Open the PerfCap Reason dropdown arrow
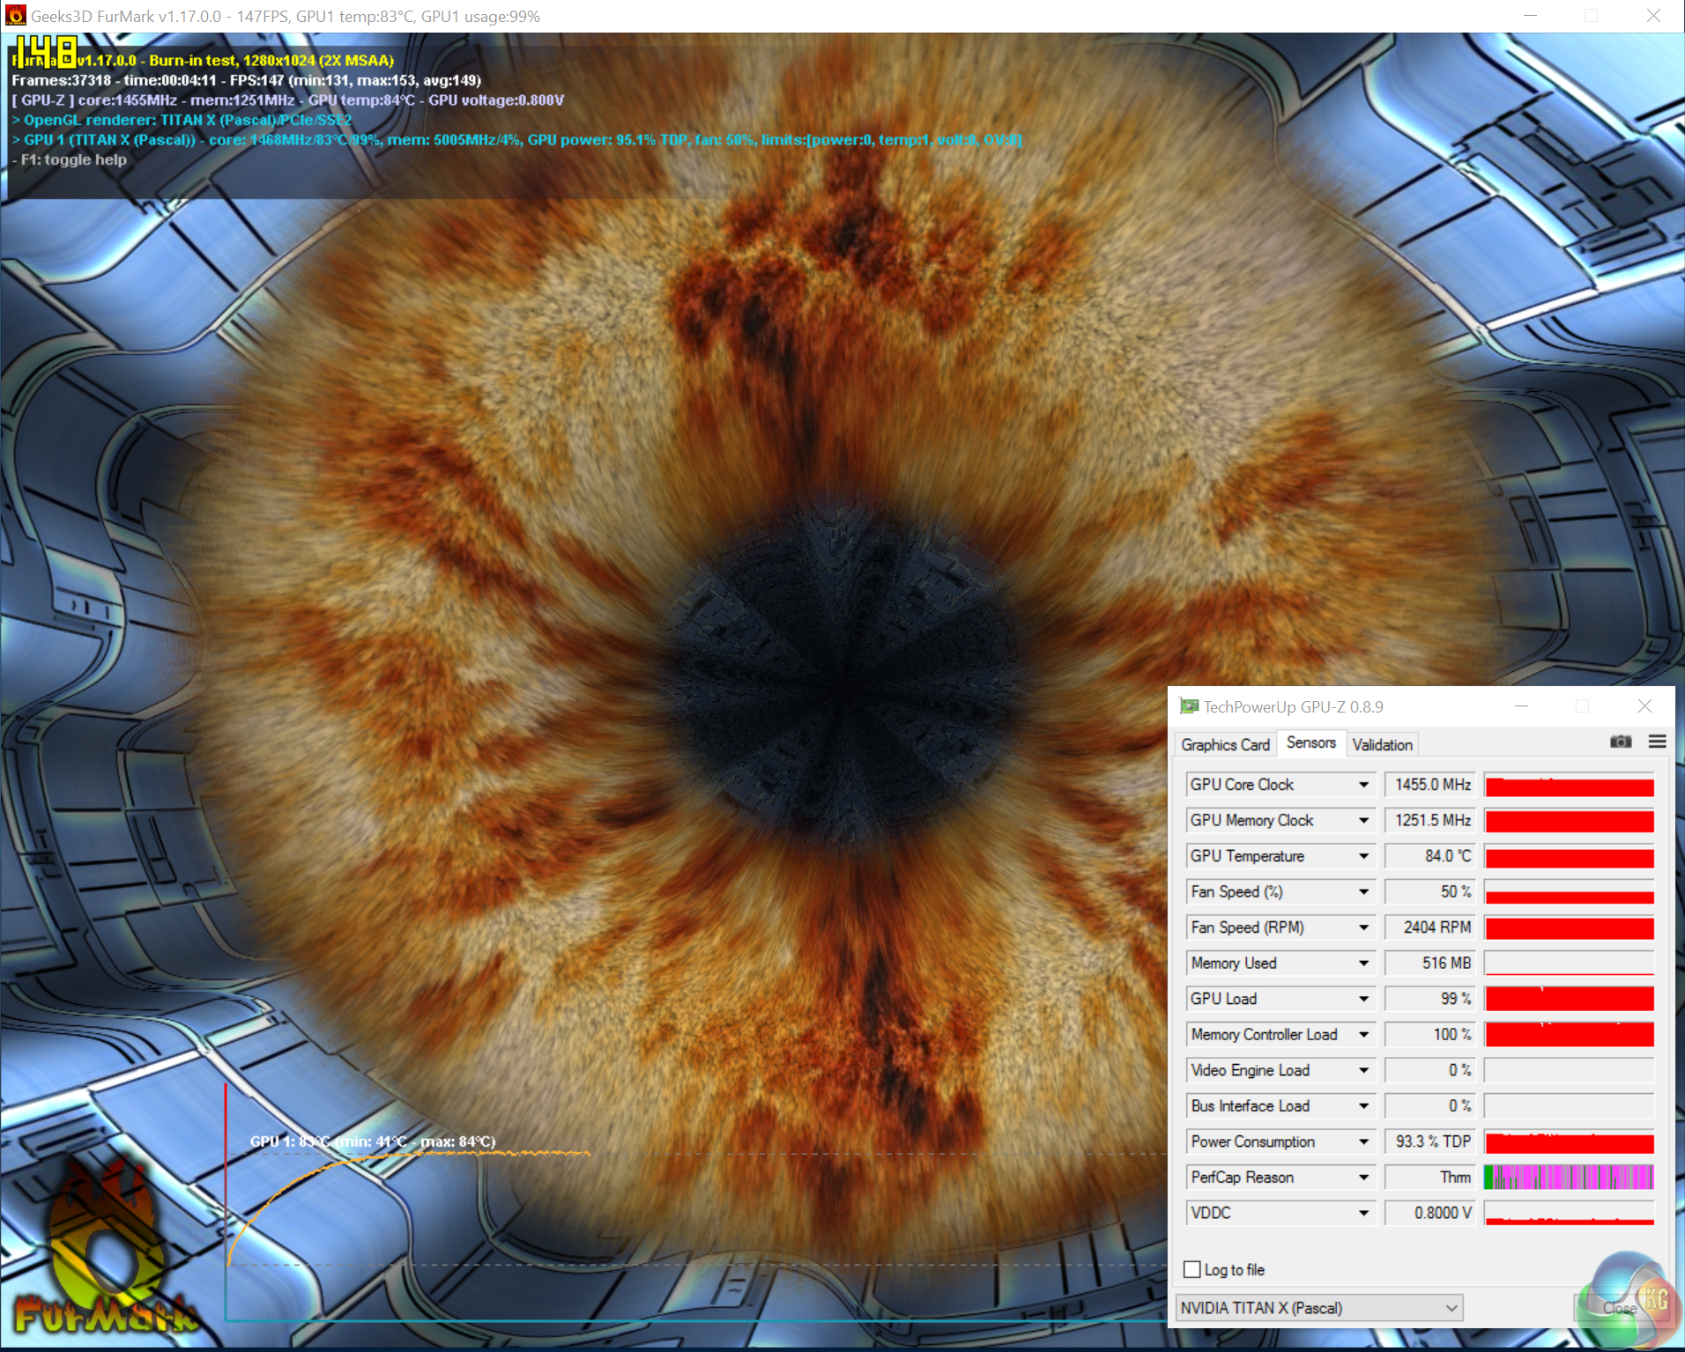Image resolution: width=1685 pixels, height=1352 pixels. (1363, 1178)
